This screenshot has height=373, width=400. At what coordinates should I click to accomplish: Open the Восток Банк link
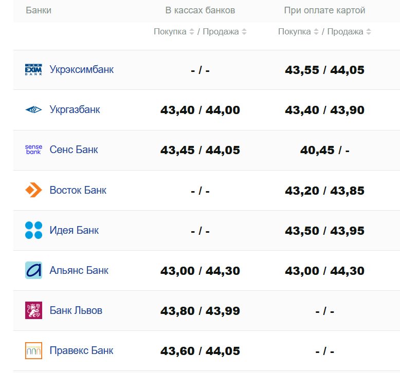tap(78, 190)
